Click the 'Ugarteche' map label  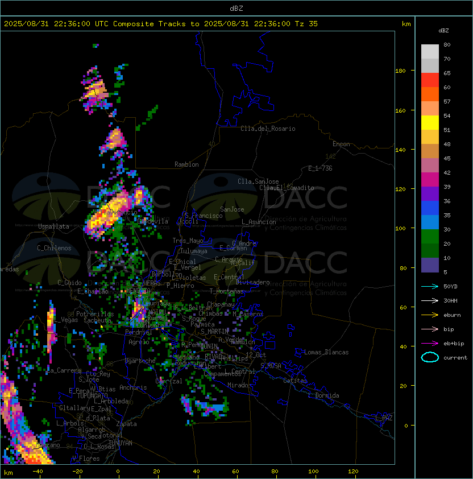click(x=140, y=361)
